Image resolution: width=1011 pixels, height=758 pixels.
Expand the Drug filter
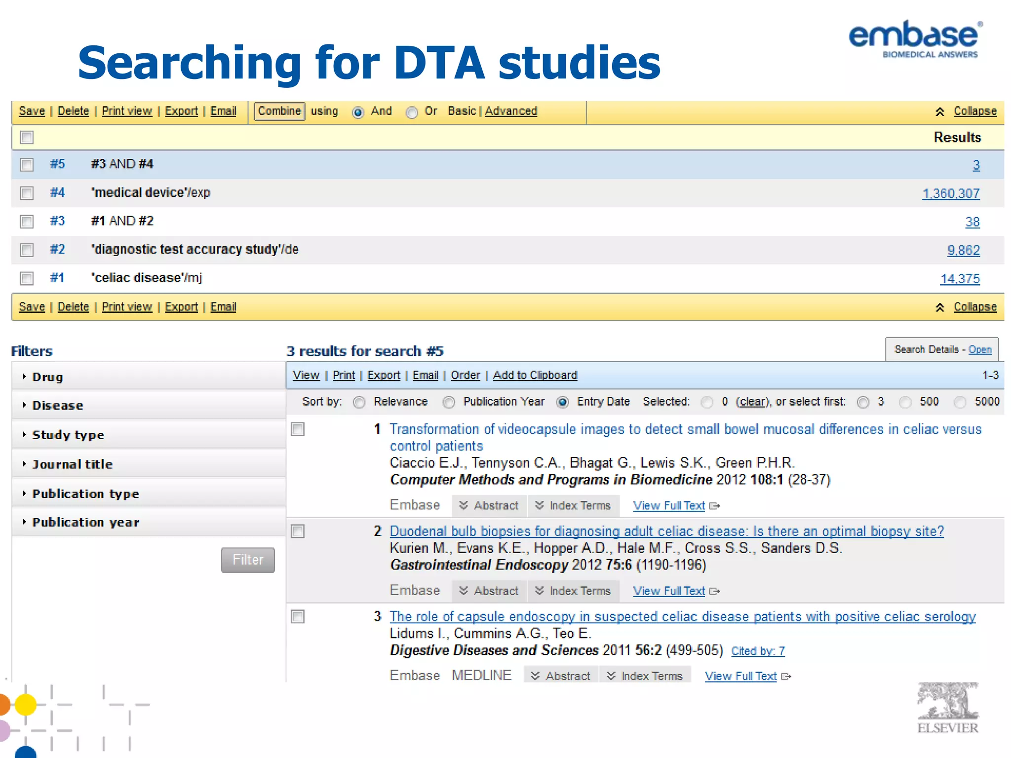[149, 377]
